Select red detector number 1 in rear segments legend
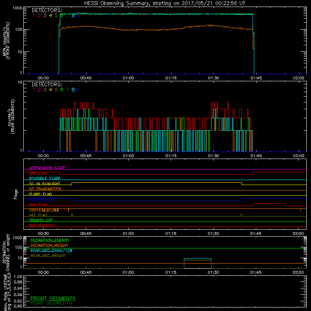Image resolution: width=311 pixels, height=311 pixels. 33,90
